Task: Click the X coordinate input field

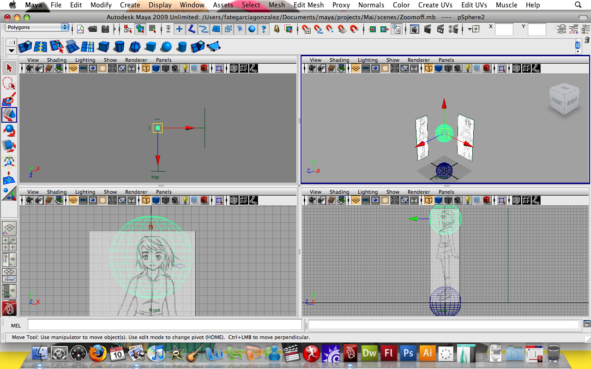Action: pos(504,30)
